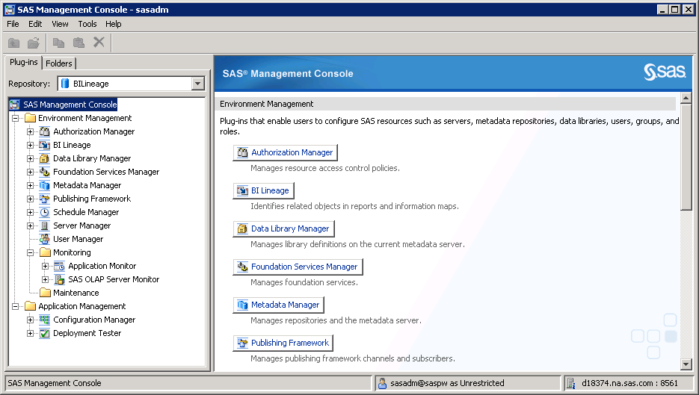
Task: Select Schedule Manager in the tree
Action: point(86,212)
